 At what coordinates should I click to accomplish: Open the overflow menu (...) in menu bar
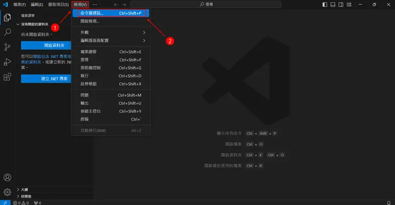tap(95, 4)
